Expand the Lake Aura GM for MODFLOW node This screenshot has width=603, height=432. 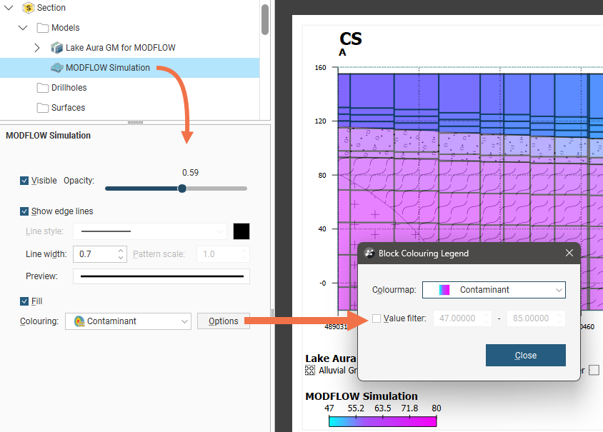tap(37, 48)
